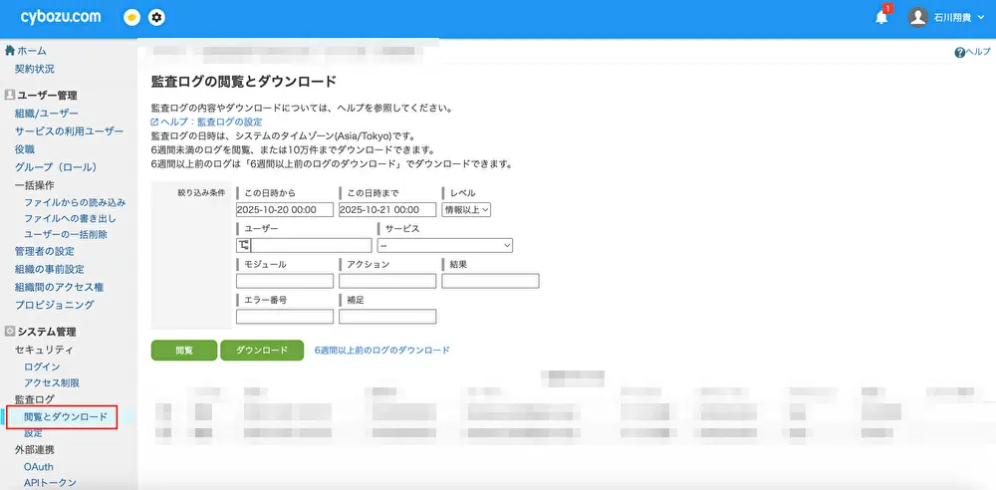Click the user avatar icon
The image size is (996, 490).
pos(918,18)
